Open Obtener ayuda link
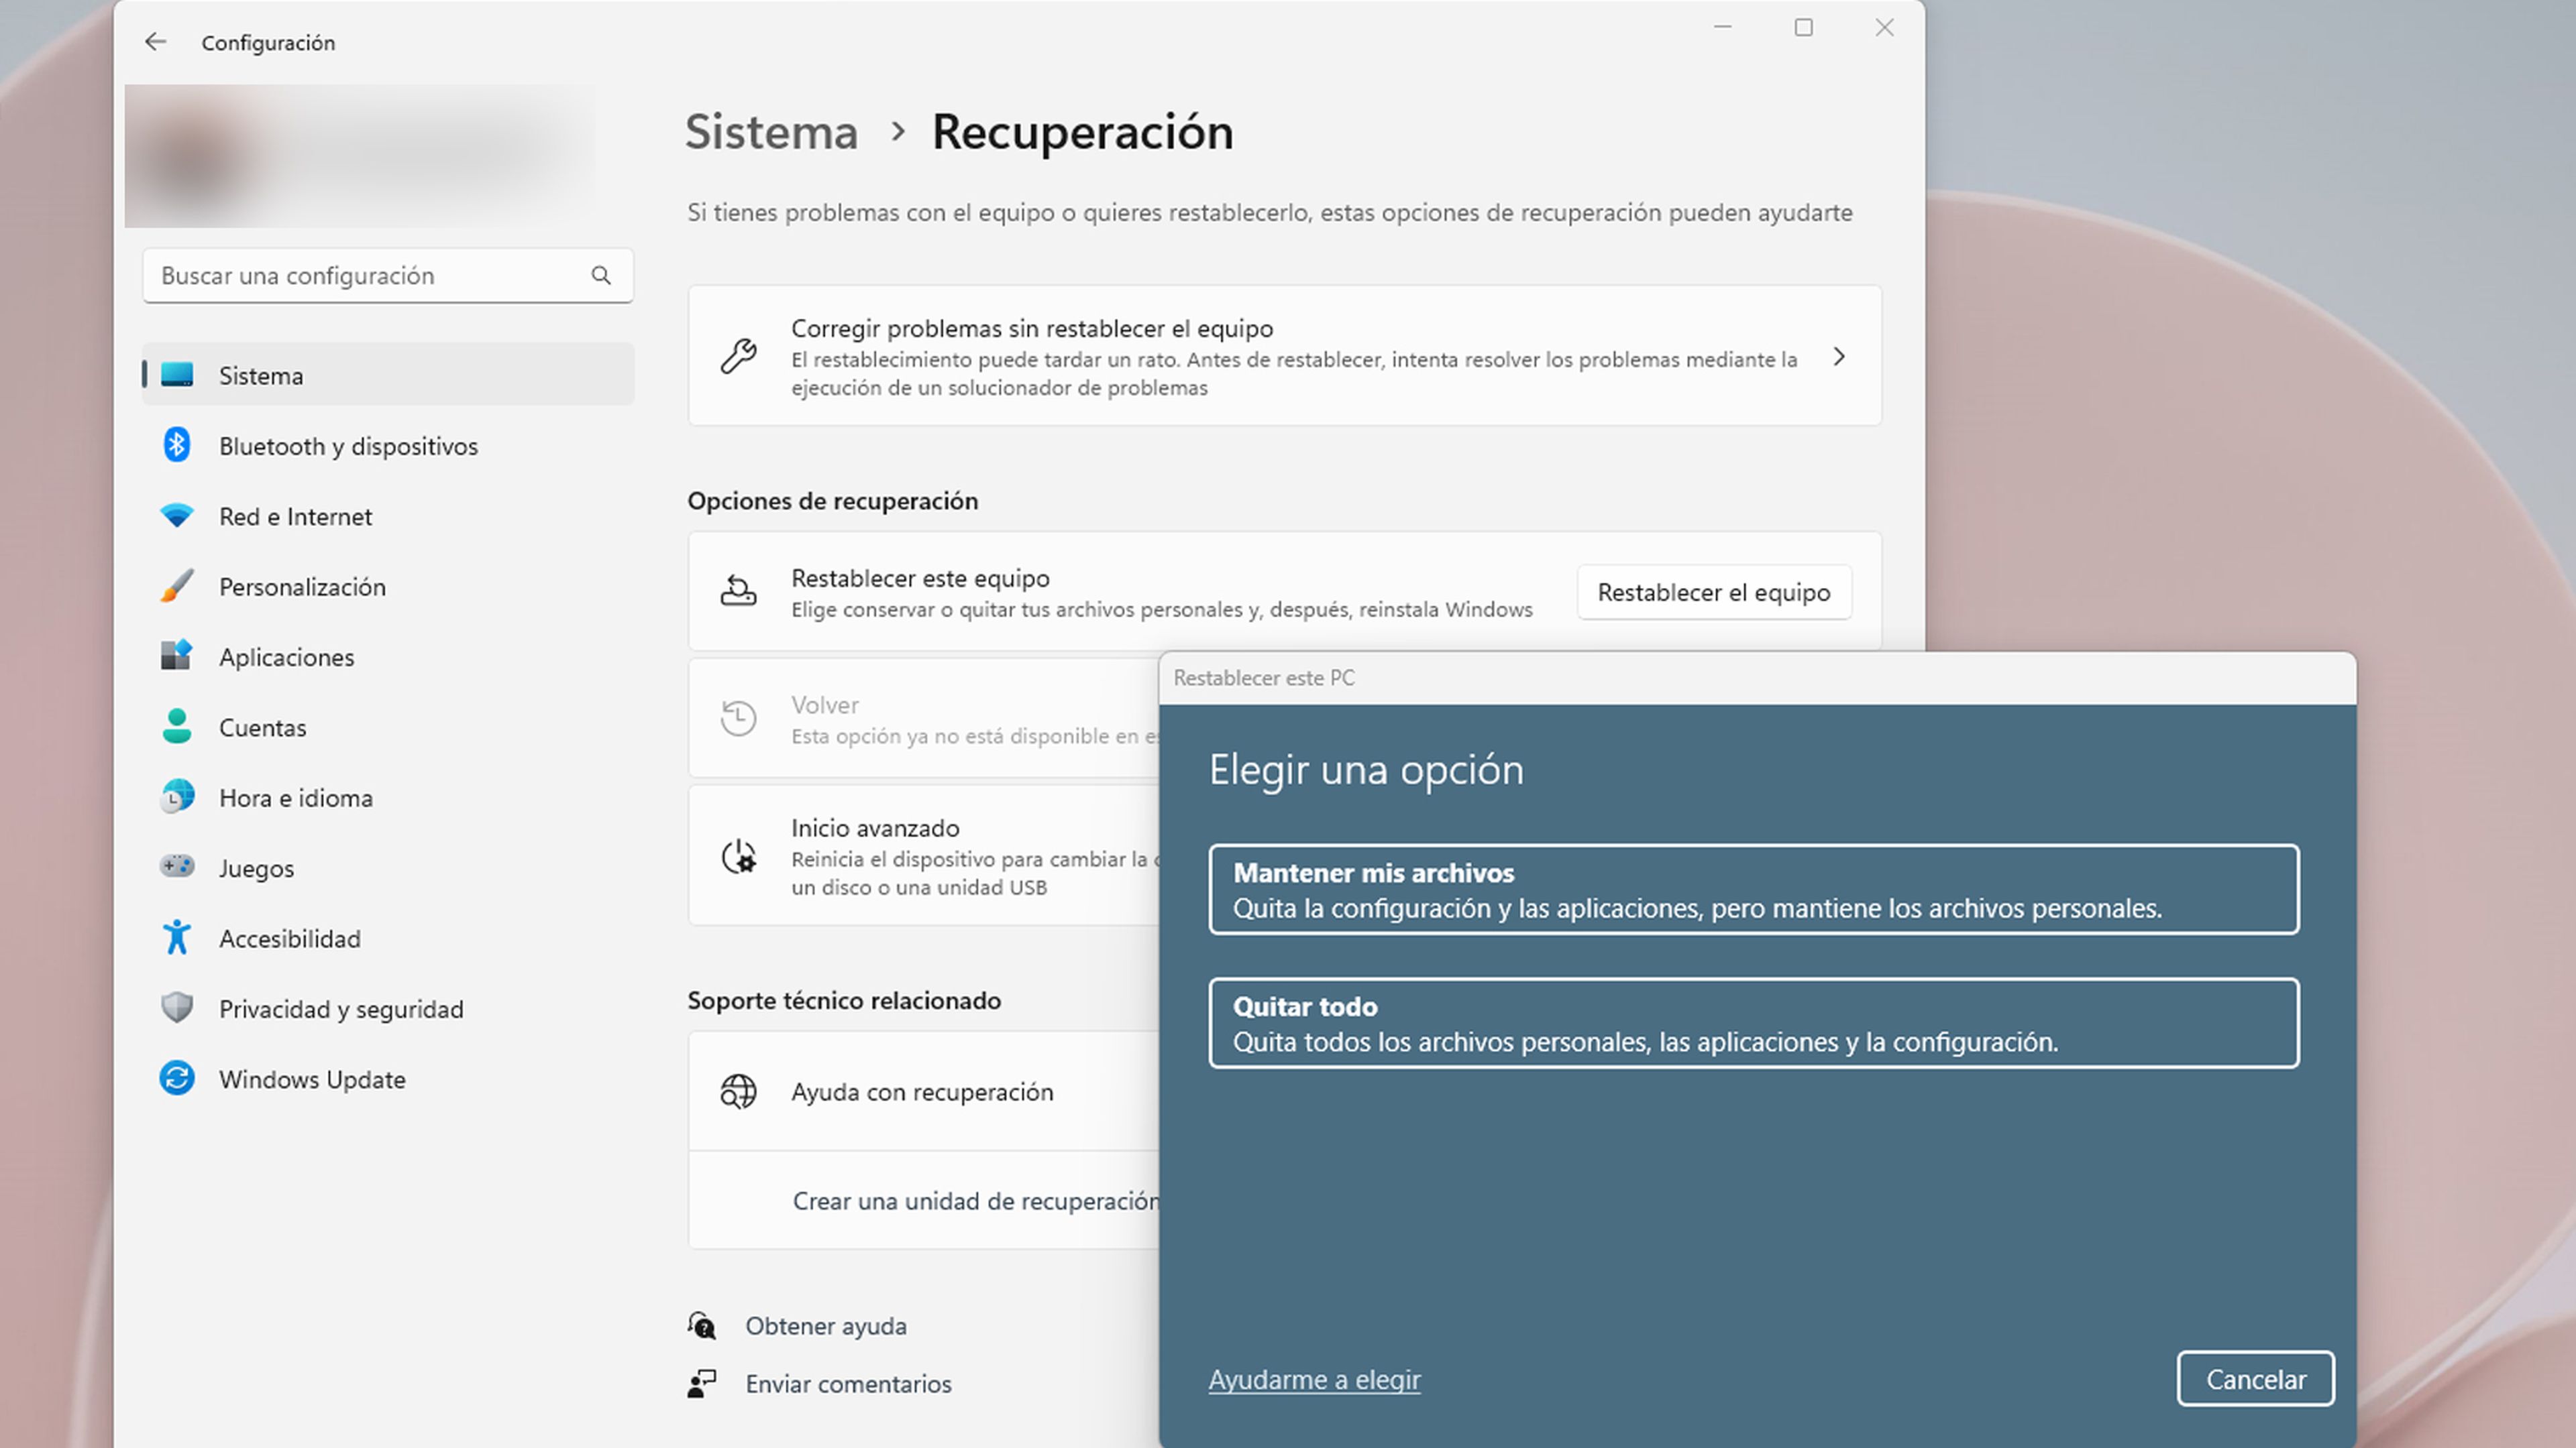 point(826,1326)
